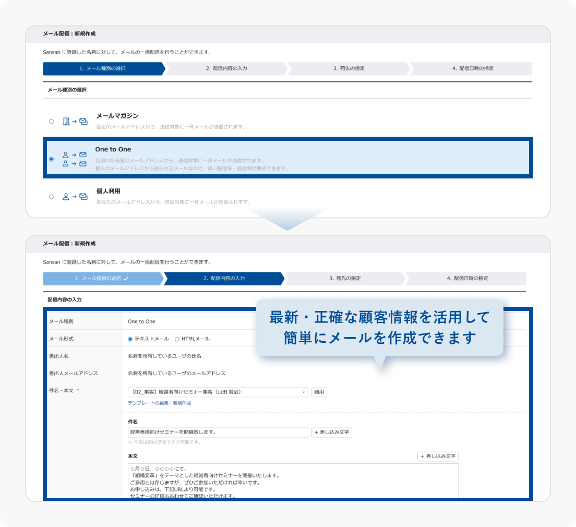Go to lower panel step 3. 宛先の指定
Screen dimensions: 576x527
pos(345,279)
